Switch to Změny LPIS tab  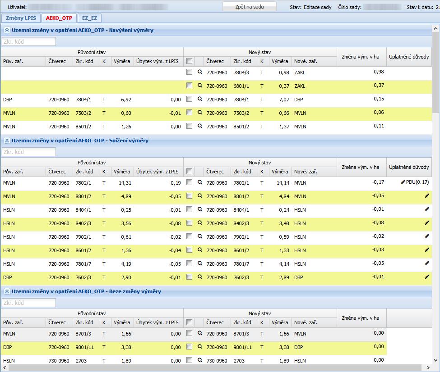click(21, 18)
